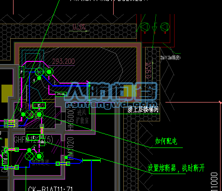Click the CK-B1AT11:71 text label

tap(50, 189)
